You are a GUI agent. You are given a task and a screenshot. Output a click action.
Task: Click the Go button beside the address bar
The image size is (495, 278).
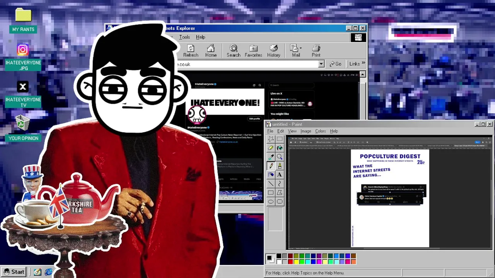point(335,64)
